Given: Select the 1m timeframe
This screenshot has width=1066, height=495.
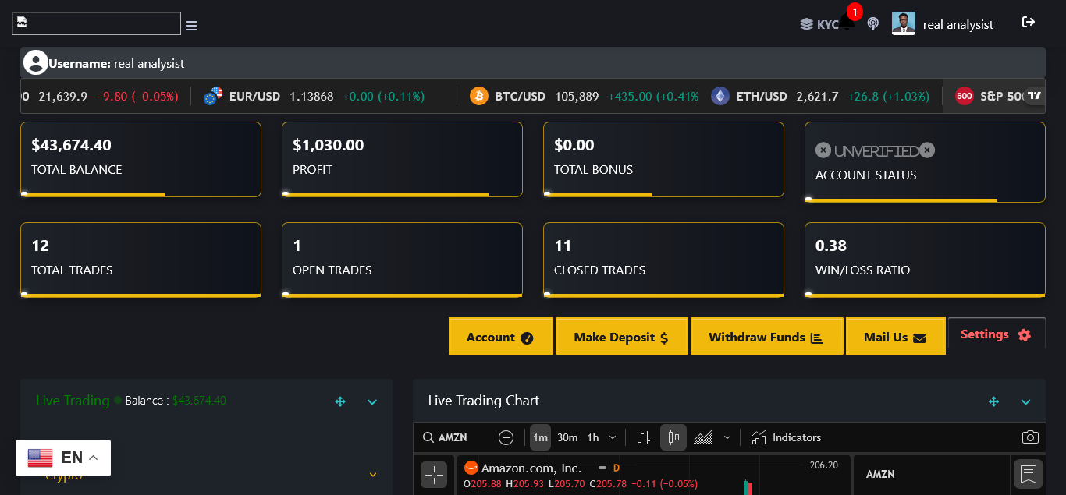Looking at the screenshot, I should pyautogui.click(x=540, y=437).
